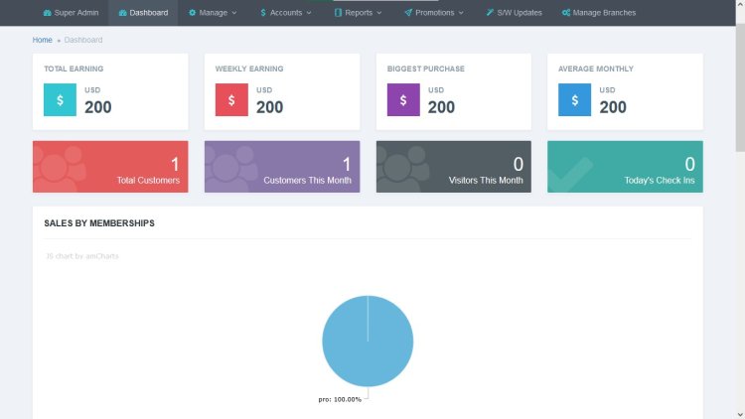745x419 pixels.
Task: Click the blue pie chart slice
Action: pyautogui.click(x=368, y=342)
